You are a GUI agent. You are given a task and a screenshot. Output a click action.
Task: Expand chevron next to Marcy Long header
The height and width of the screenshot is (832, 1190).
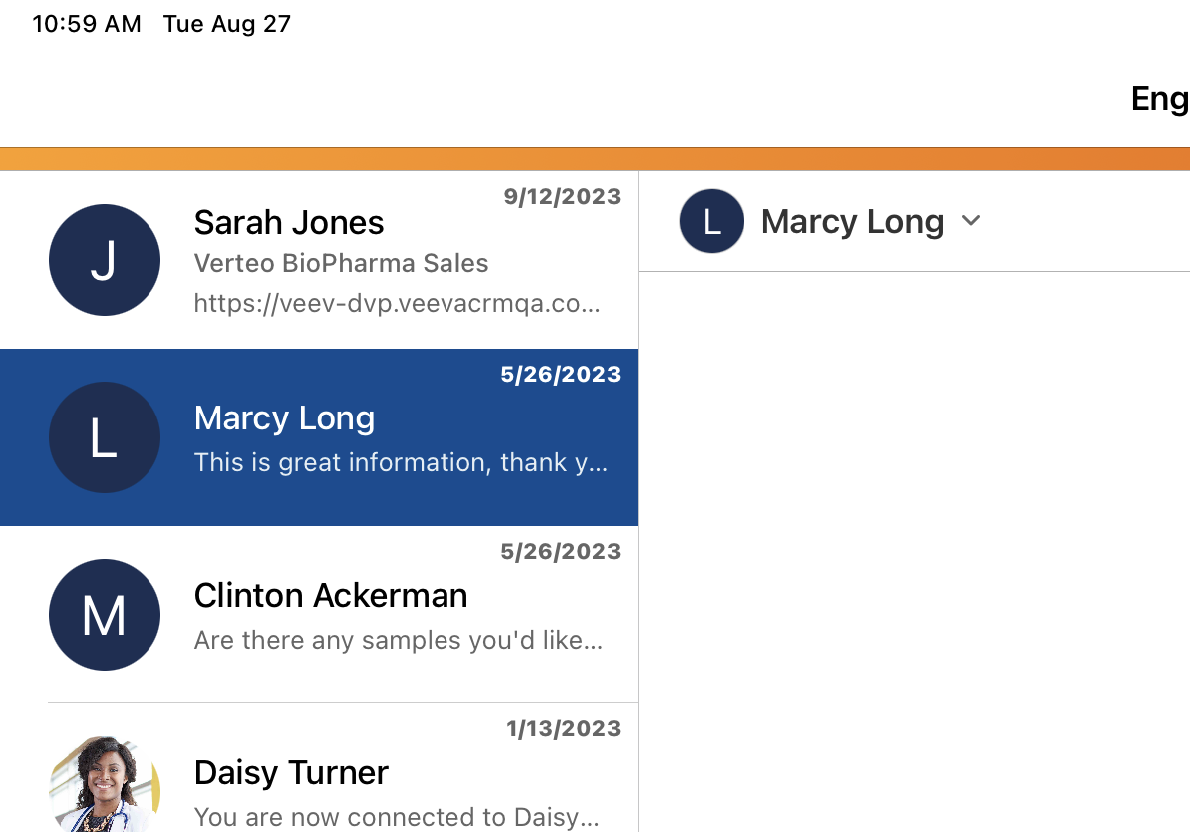pos(971,221)
